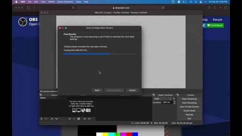Open Safari downloads icon
This screenshot has height=136, width=242.
[x=209, y=8]
